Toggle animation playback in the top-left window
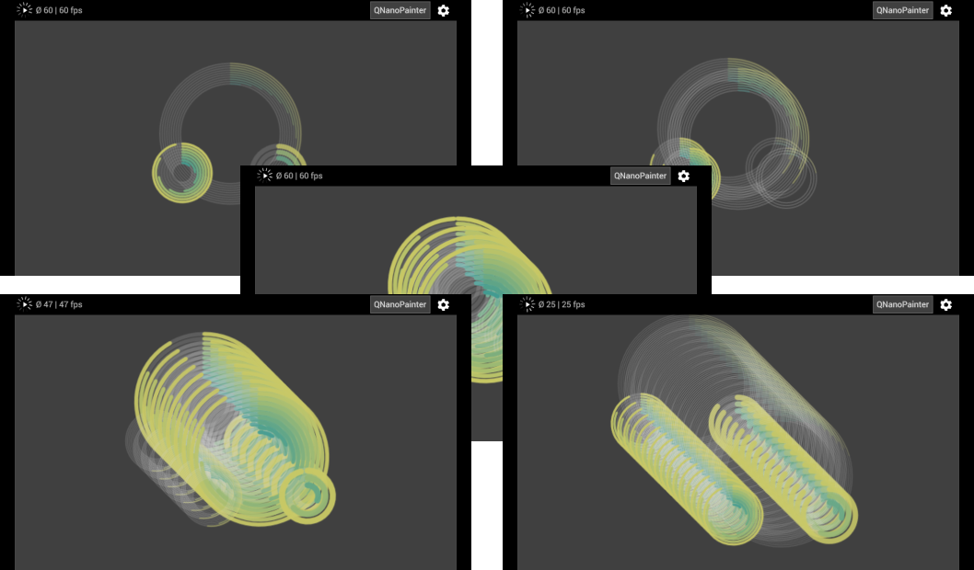 [25, 10]
